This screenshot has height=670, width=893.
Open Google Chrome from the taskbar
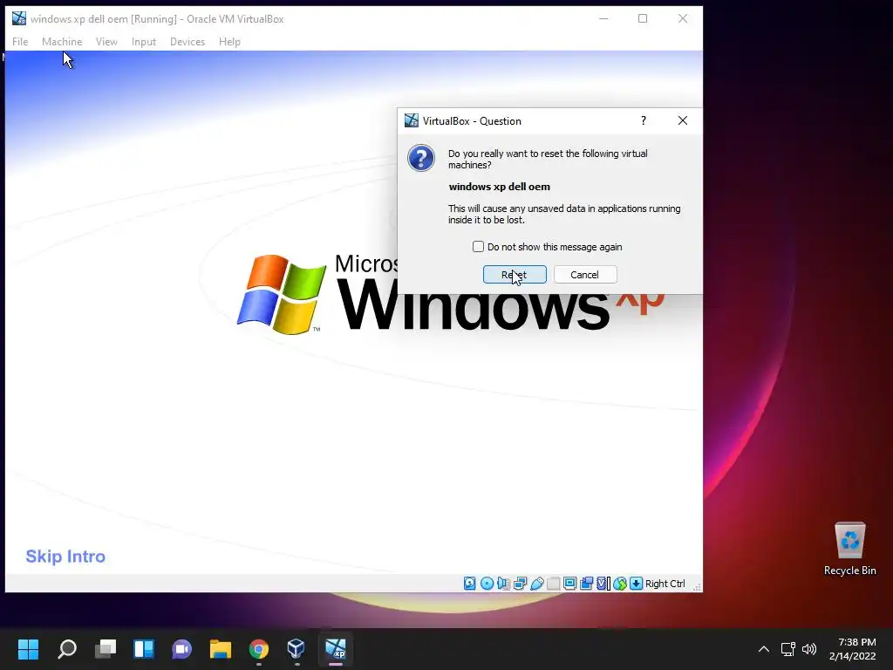(258, 649)
